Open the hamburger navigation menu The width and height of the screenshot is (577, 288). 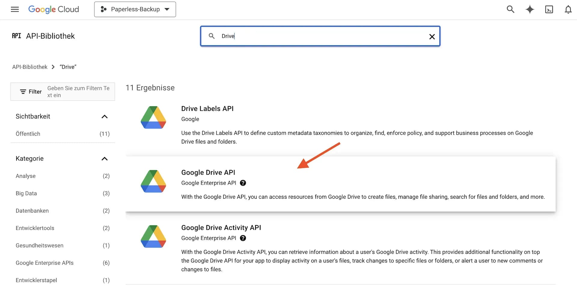coord(15,9)
